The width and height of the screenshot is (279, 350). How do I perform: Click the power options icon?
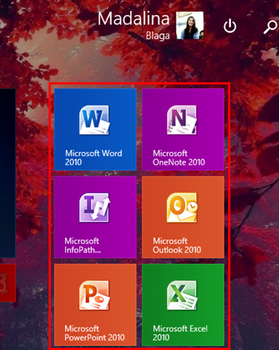pos(230,26)
